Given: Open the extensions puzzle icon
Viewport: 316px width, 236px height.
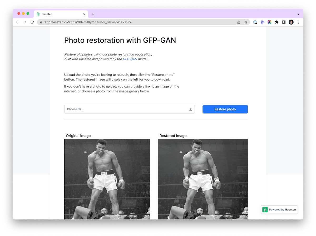Looking at the screenshot, I should tap(276, 22).
